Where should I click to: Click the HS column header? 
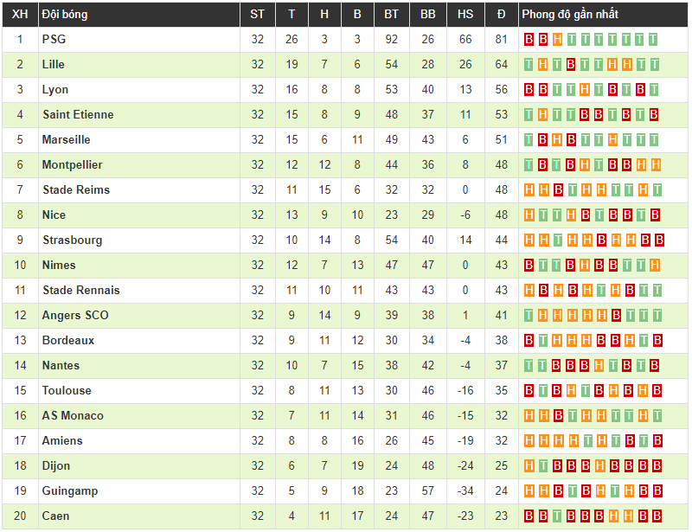[x=465, y=14]
